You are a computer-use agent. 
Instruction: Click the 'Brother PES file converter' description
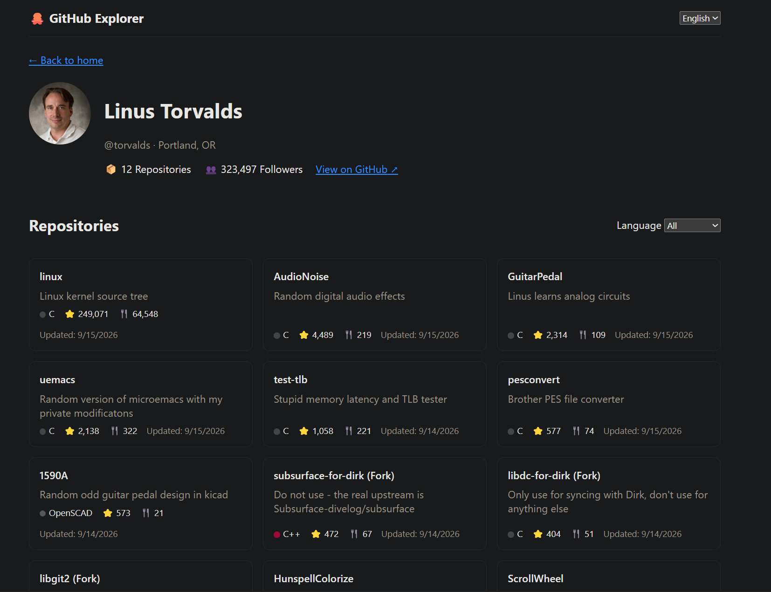click(565, 399)
